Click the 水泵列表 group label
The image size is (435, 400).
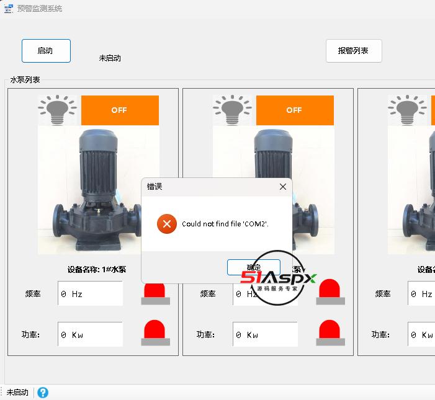pyautogui.click(x=25, y=80)
